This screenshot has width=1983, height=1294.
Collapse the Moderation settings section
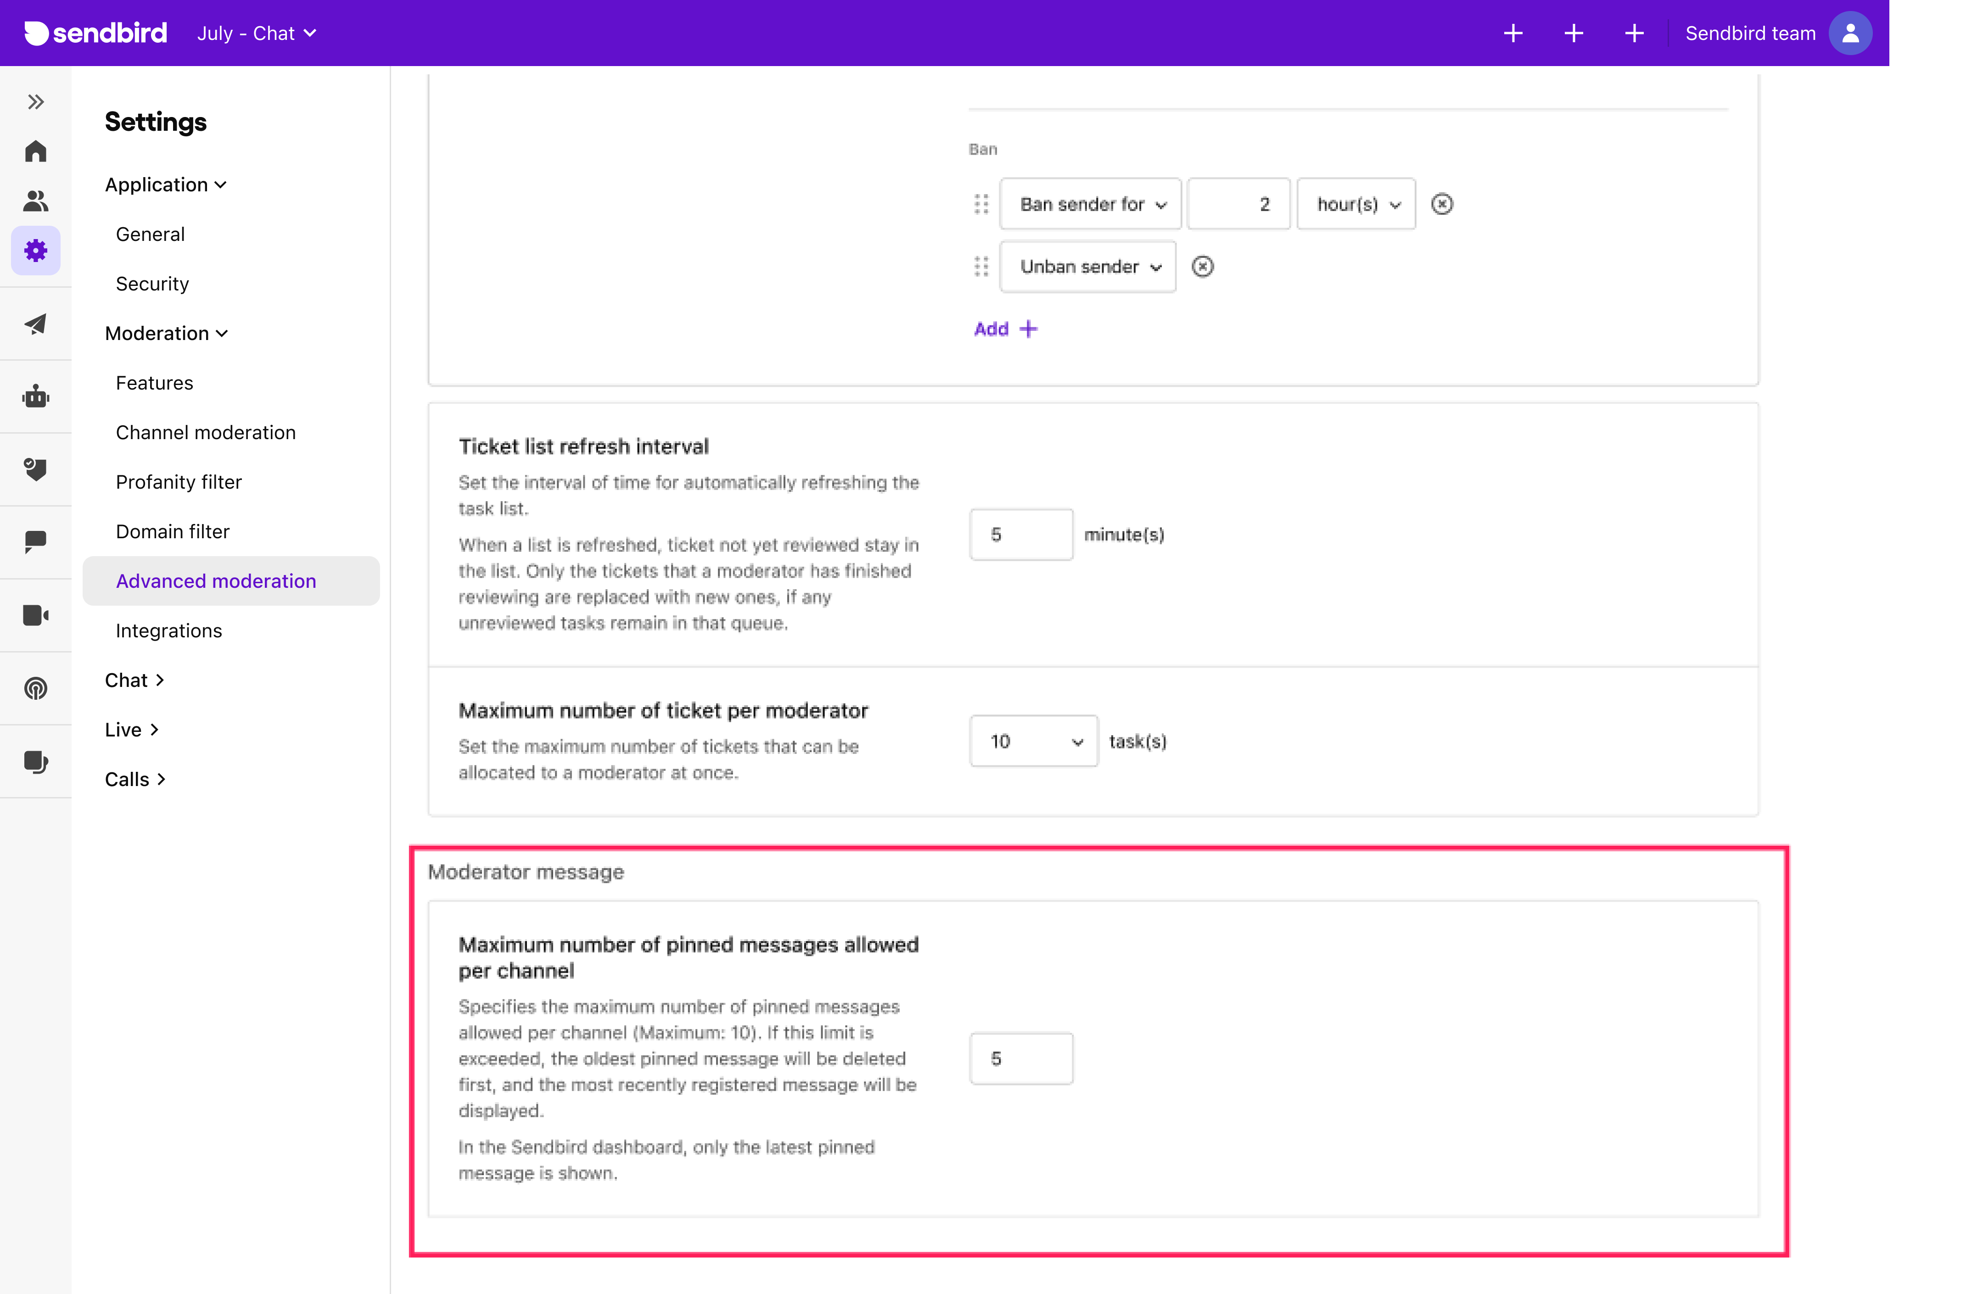click(x=167, y=333)
